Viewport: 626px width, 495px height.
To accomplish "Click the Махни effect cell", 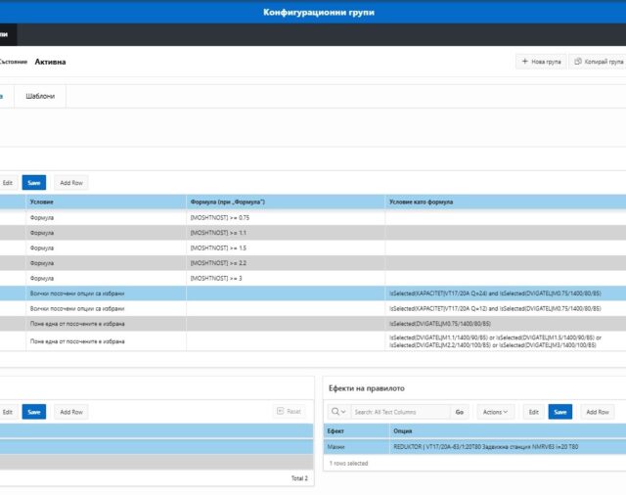I will (356, 447).
